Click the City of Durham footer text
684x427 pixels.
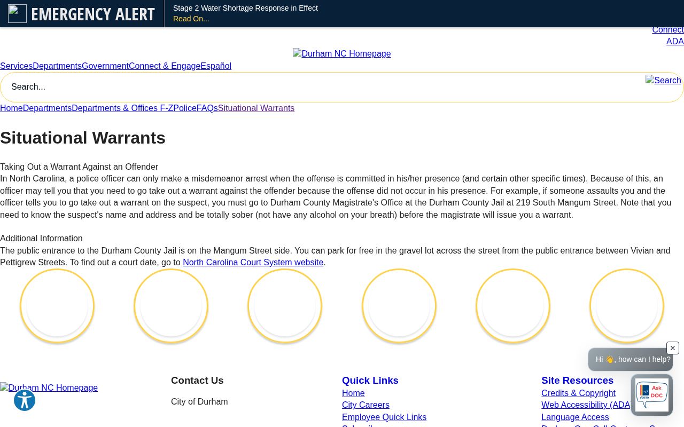click(x=199, y=402)
